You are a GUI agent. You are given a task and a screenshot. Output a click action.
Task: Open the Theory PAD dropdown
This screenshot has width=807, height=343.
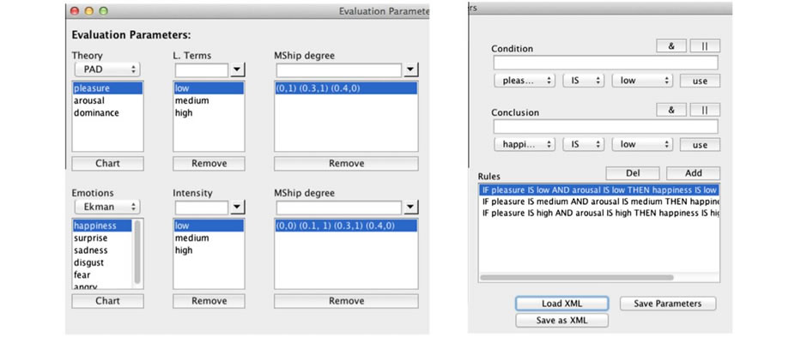point(107,69)
